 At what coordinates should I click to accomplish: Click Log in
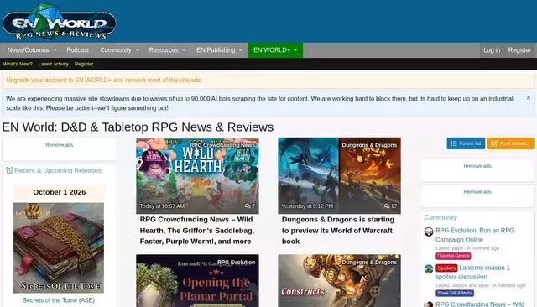click(x=492, y=50)
